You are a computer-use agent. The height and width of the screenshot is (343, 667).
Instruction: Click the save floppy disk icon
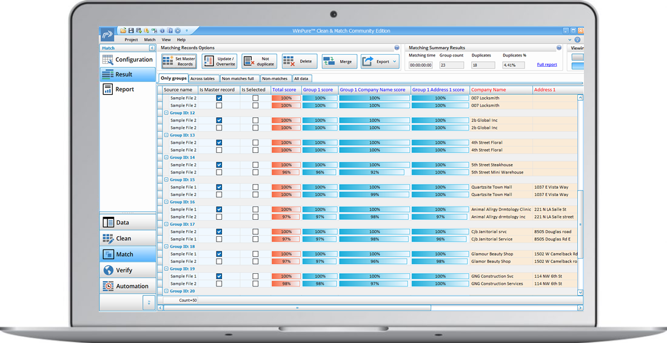pyautogui.click(x=131, y=31)
